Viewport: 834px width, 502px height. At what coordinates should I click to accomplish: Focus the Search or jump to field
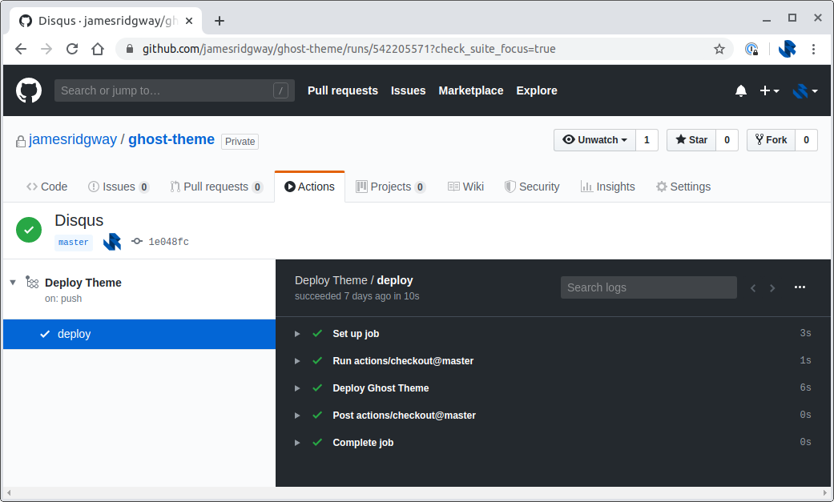point(175,90)
